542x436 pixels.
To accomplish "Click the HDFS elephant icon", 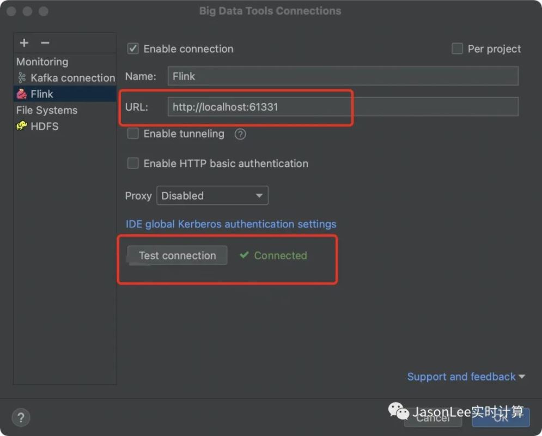I will (22, 125).
